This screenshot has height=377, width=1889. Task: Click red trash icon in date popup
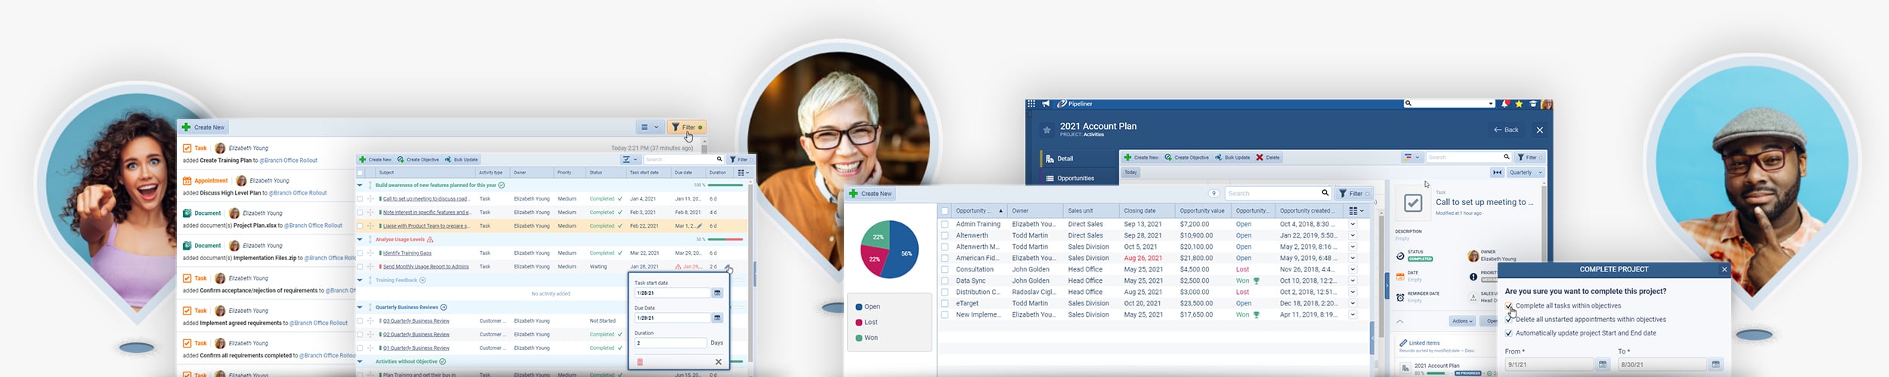click(640, 362)
